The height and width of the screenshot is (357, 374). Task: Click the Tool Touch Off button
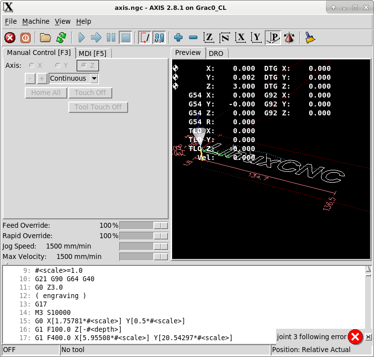pyautogui.click(x=98, y=107)
